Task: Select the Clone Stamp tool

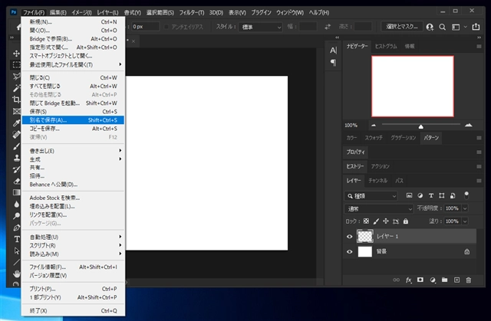Action: click(16, 158)
